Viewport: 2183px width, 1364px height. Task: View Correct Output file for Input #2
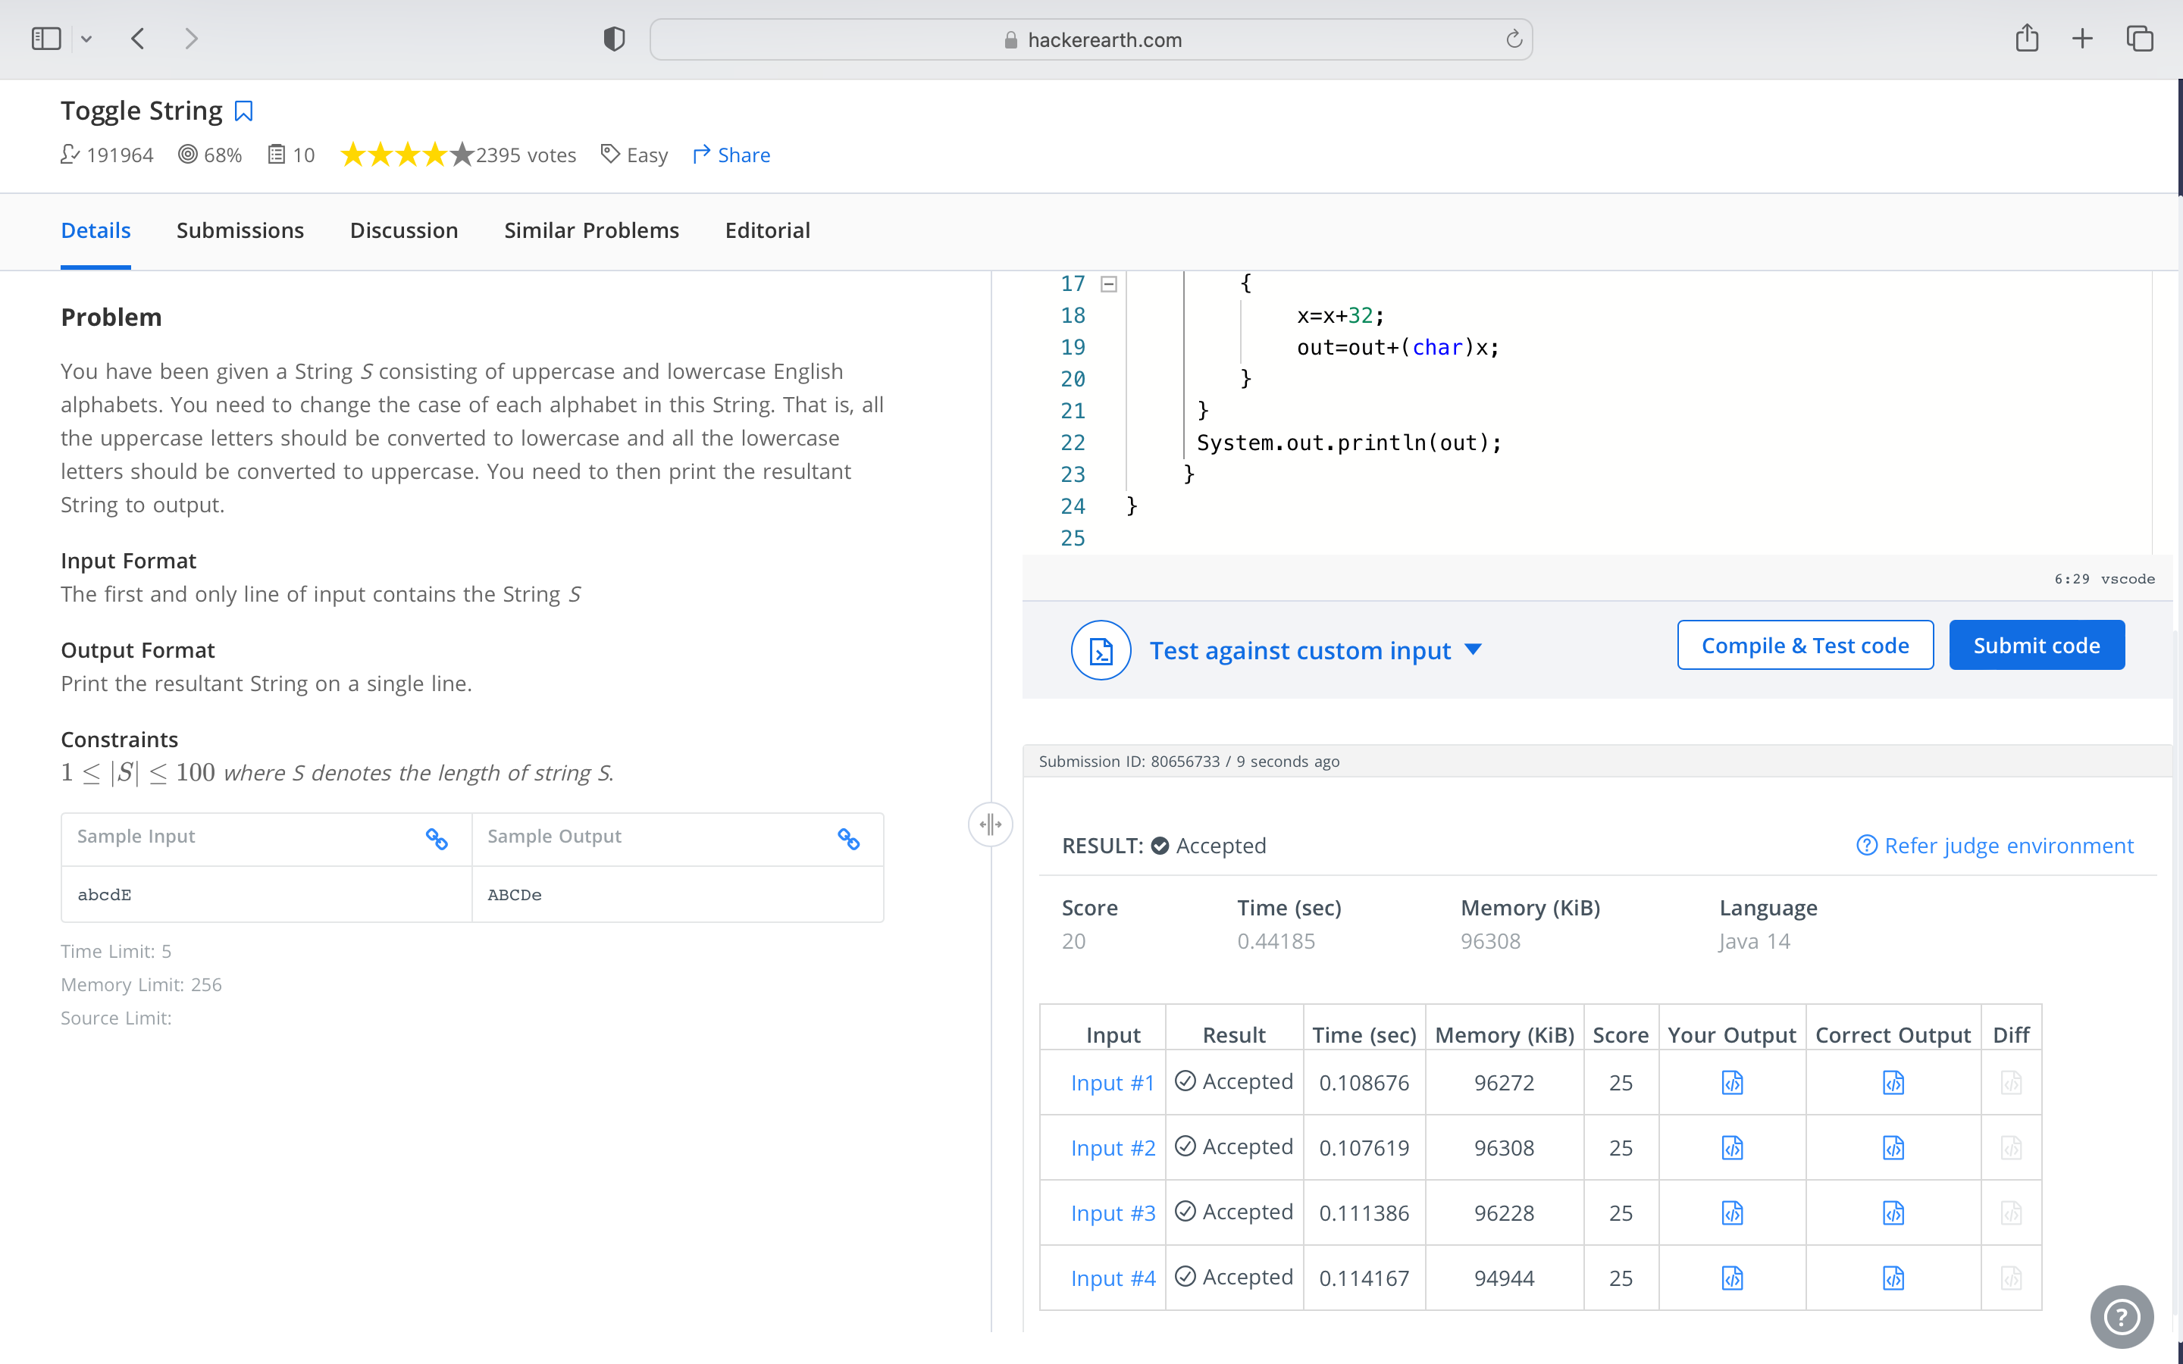tap(1893, 1147)
